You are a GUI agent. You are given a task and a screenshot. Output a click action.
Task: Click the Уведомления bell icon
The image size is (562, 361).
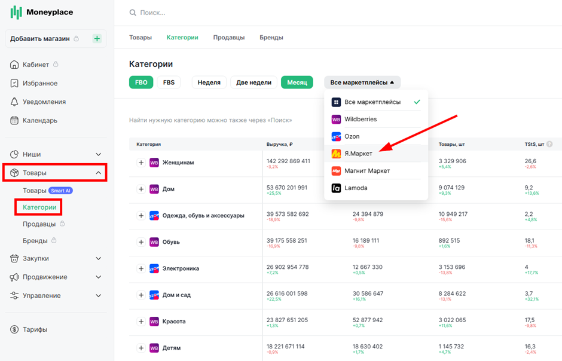[14, 102]
